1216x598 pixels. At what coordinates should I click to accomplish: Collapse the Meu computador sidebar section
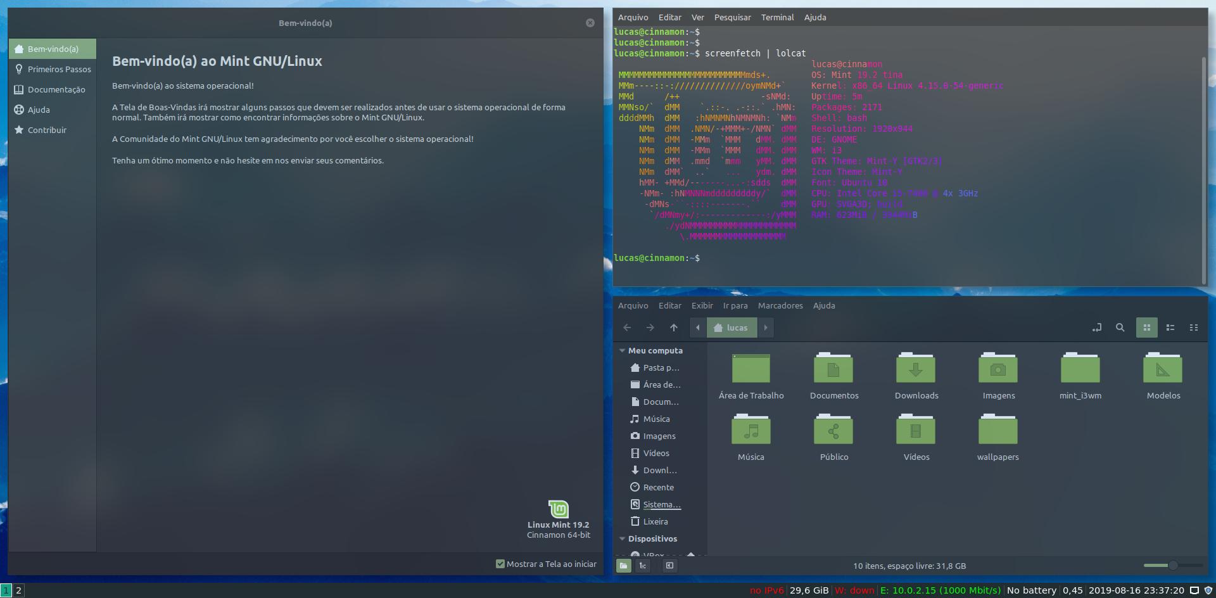point(623,350)
